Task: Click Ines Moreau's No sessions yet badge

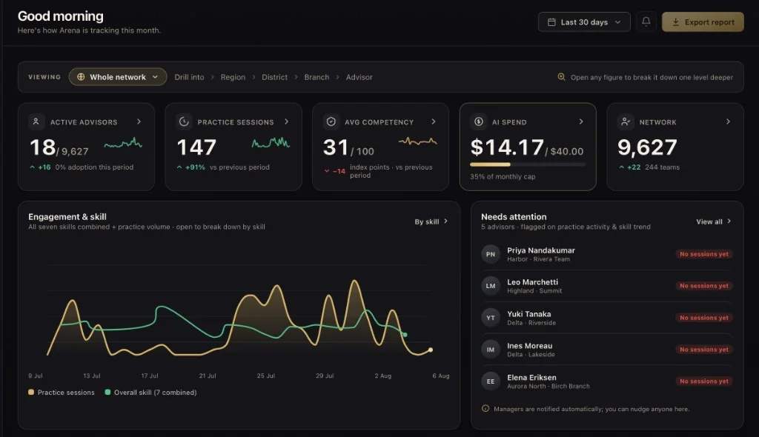Action: 704,350
